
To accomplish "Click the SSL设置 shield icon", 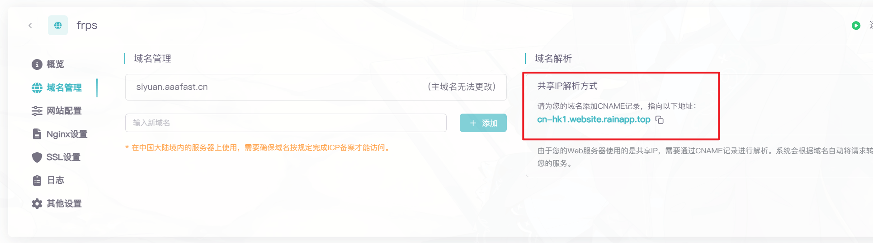I will (37, 157).
